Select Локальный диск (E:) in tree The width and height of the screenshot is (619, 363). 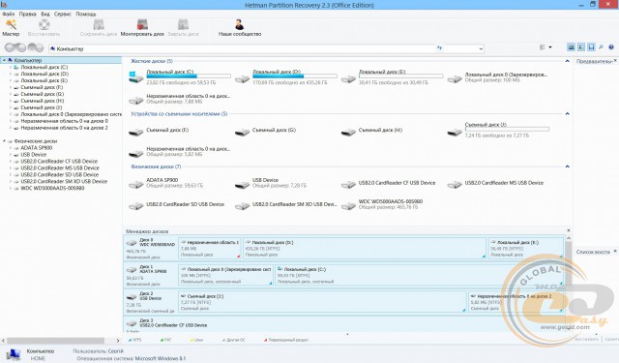point(44,80)
